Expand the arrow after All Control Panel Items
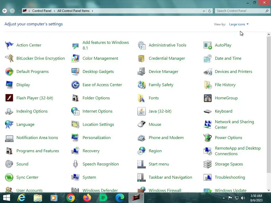This screenshot has height=203, width=271. (x=93, y=11)
